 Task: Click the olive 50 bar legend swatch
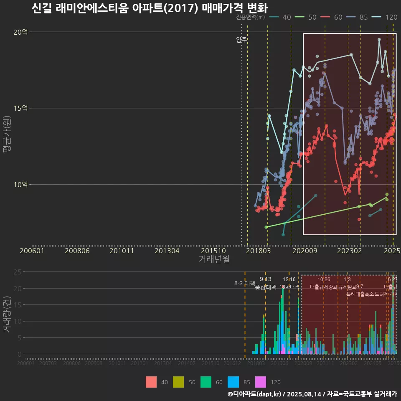[x=178, y=382]
